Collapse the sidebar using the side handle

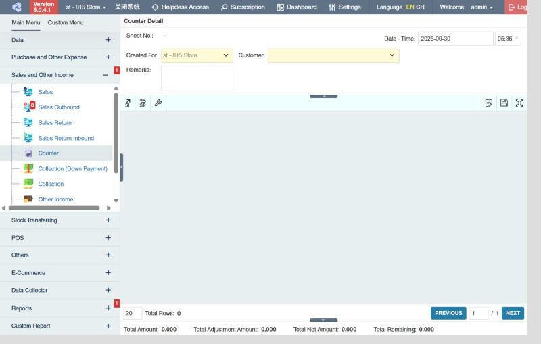(122, 168)
